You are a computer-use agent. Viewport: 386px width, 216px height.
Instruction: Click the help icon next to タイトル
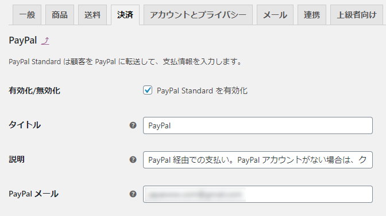[x=133, y=125]
